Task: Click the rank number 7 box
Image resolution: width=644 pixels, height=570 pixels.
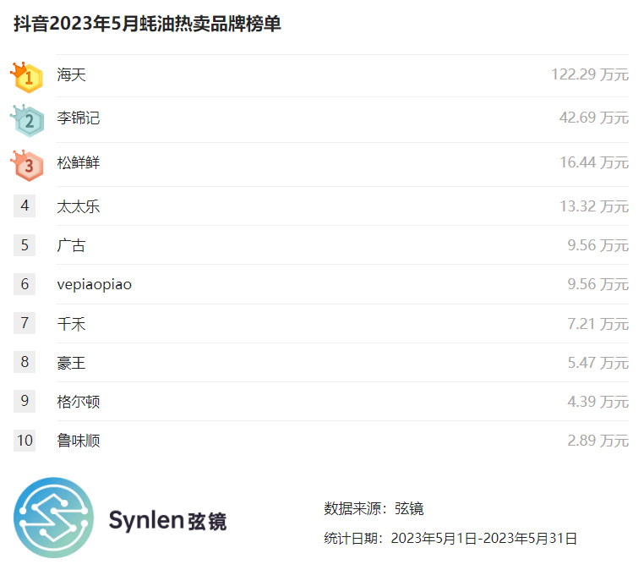Action: pos(25,323)
